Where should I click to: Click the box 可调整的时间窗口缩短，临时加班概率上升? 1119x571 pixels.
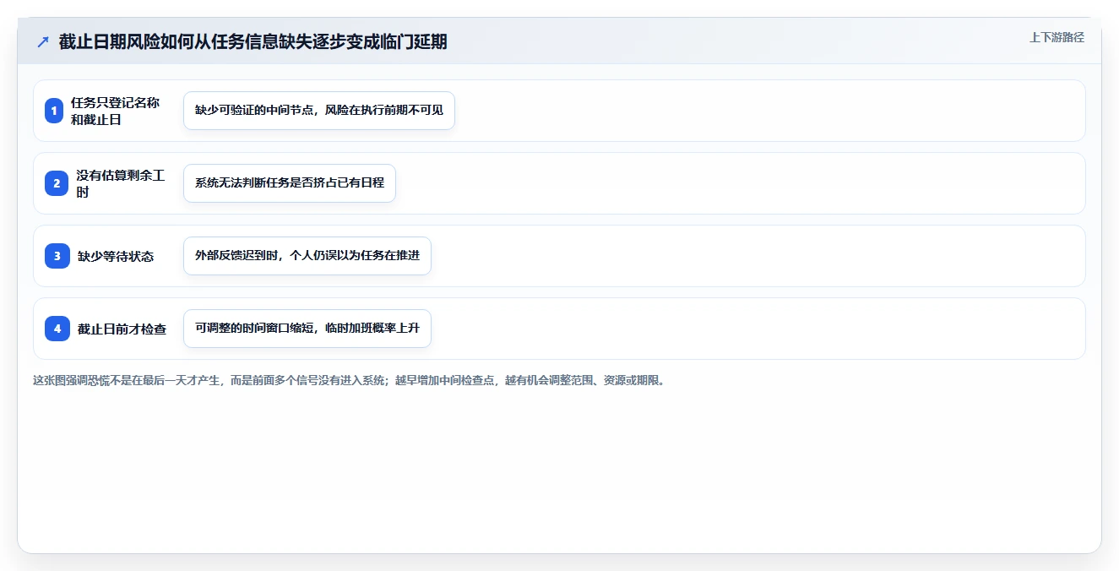click(x=307, y=329)
